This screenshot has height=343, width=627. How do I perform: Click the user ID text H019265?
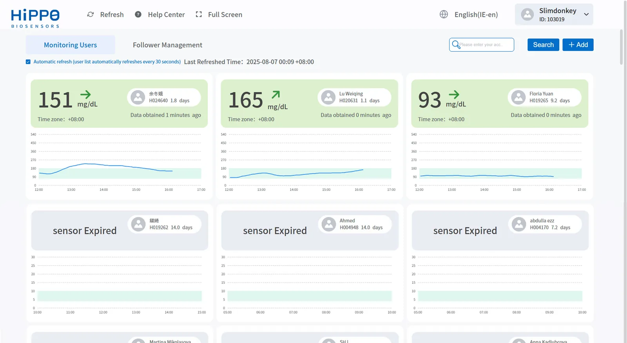(539, 101)
